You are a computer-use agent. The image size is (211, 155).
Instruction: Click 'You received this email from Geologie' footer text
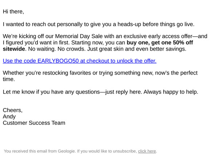tap(39, 151)
